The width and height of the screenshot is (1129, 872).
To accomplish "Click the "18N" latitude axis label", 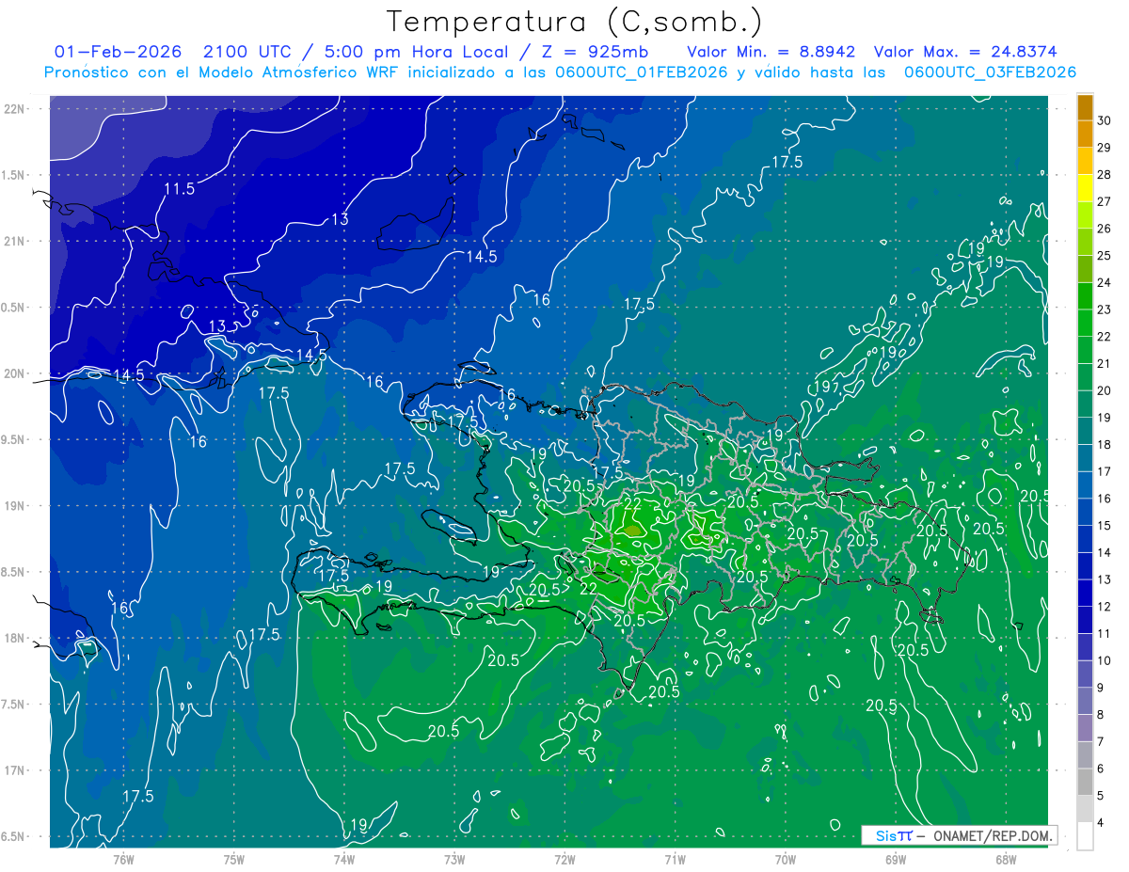I will [x=15, y=638].
